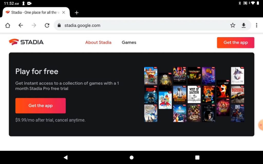
Task: Go back with the back arrow
Action: click(x=21, y=25)
